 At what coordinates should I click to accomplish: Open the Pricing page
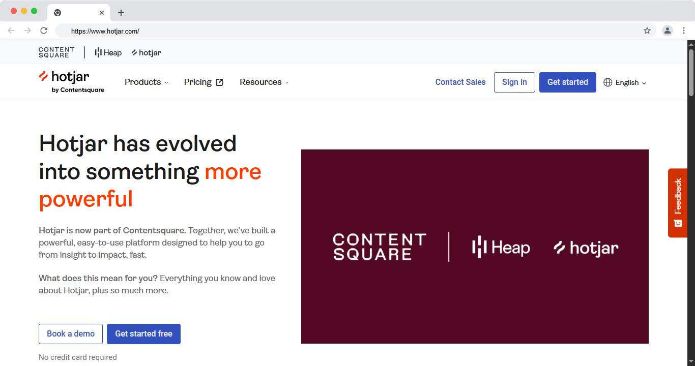click(204, 82)
